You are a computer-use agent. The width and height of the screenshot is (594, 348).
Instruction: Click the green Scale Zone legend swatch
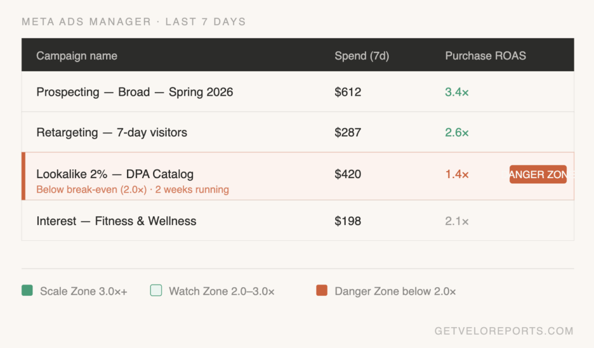(x=27, y=291)
